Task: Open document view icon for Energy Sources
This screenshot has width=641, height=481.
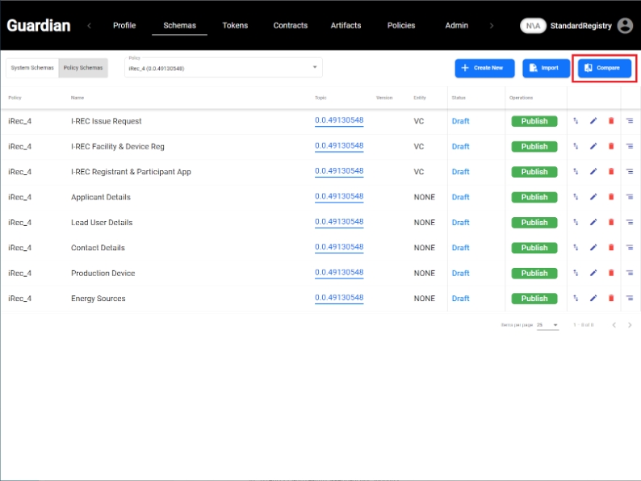Action: click(630, 299)
